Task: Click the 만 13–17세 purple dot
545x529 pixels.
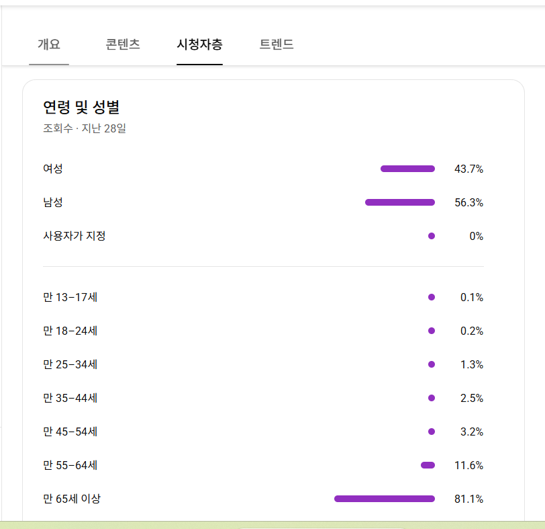Action: (432, 297)
